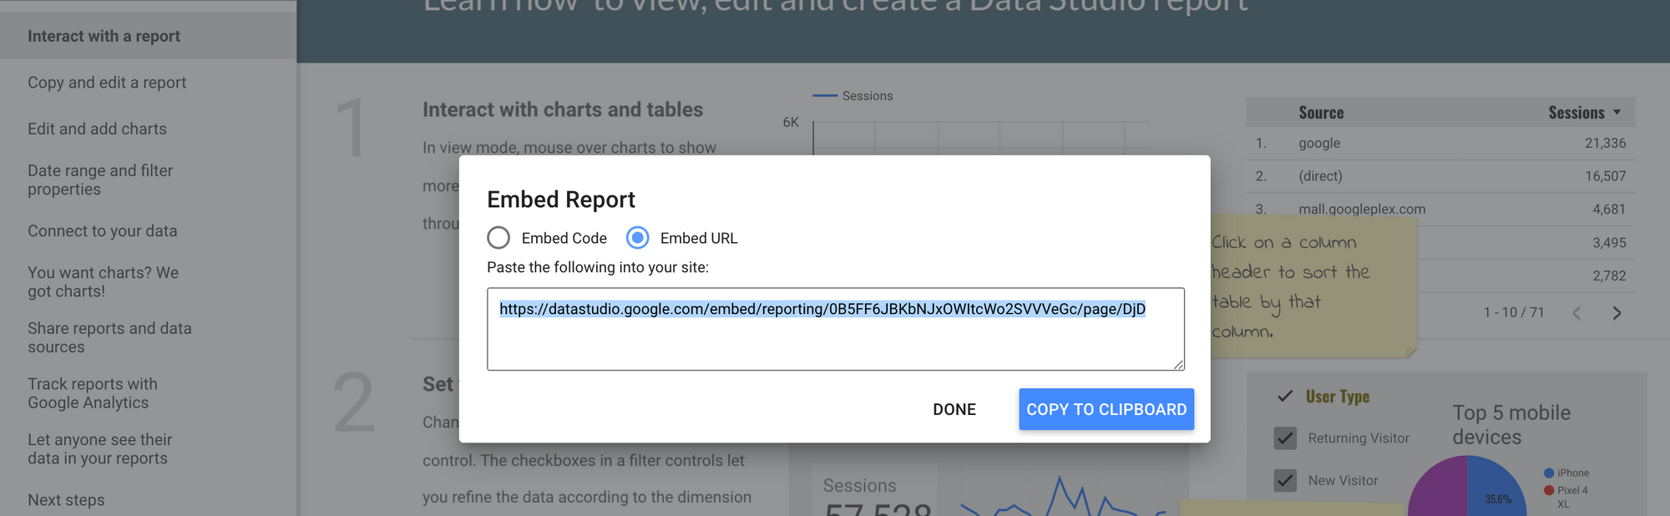Click the 3,495 sessions value
Screen dimensions: 1670x516
pos(1608,242)
